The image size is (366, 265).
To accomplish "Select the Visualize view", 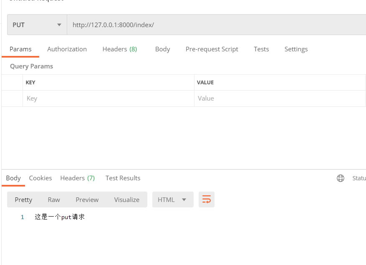I will 127,199.
